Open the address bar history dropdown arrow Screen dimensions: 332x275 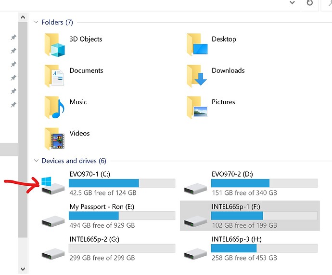(293, 2)
